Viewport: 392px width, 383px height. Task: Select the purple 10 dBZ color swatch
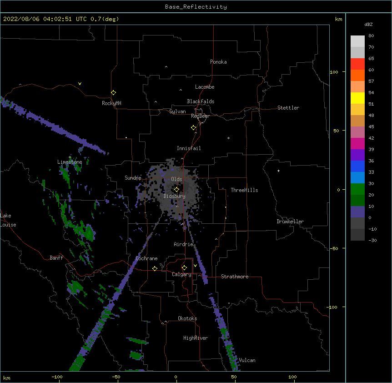tap(357, 212)
